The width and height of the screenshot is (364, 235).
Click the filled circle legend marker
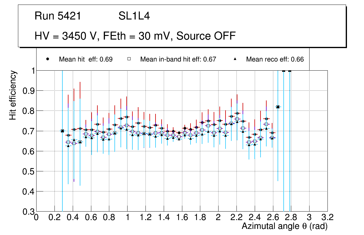pyautogui.click(x=48, y=59)
